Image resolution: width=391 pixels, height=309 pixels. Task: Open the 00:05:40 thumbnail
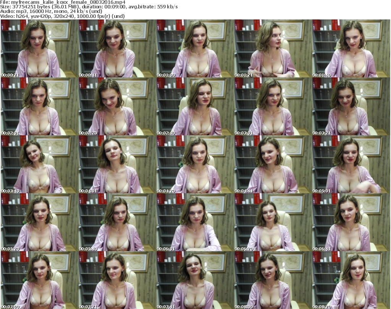tap(117, 223)
